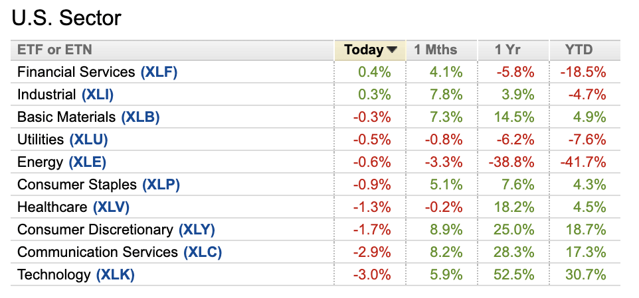
Task: Open the XLI ticker link
Action: point(98,95)
